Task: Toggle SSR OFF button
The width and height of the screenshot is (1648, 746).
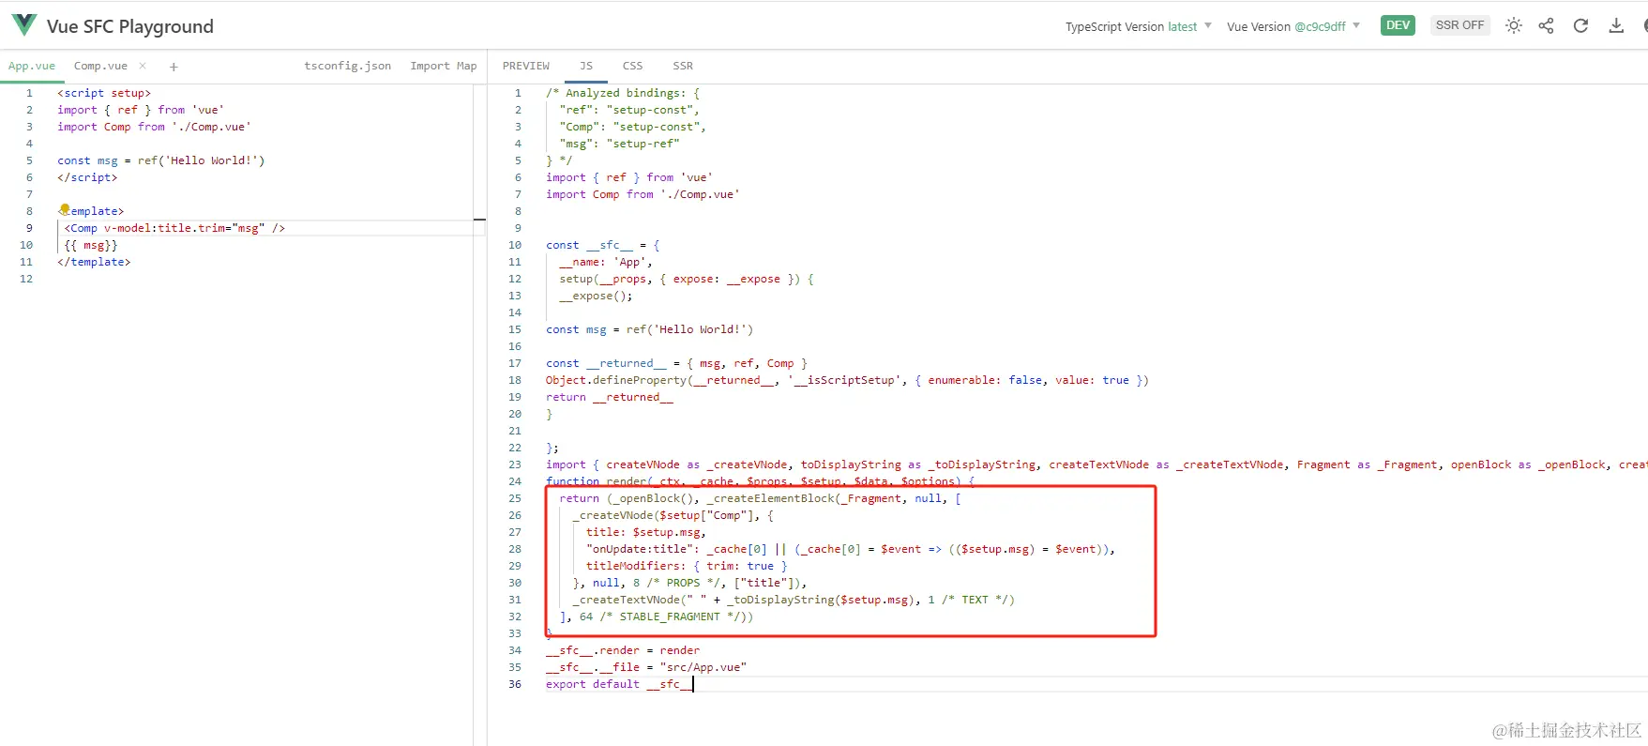Action: coord(1459,25)
